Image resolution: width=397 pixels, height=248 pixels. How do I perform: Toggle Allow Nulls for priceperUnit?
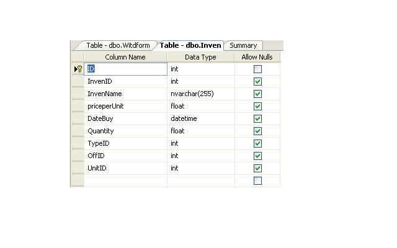pyautogui.click(x=257, y=106)
